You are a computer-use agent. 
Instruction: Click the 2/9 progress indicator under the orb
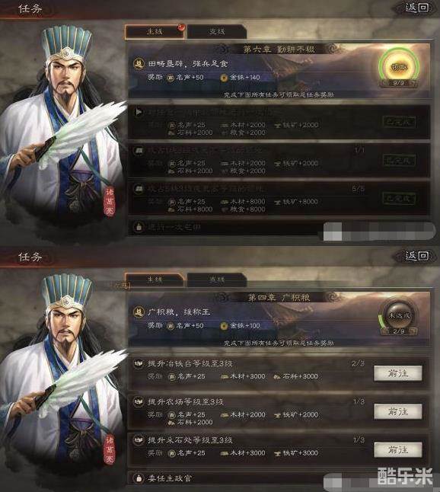[x=399, y=331]
